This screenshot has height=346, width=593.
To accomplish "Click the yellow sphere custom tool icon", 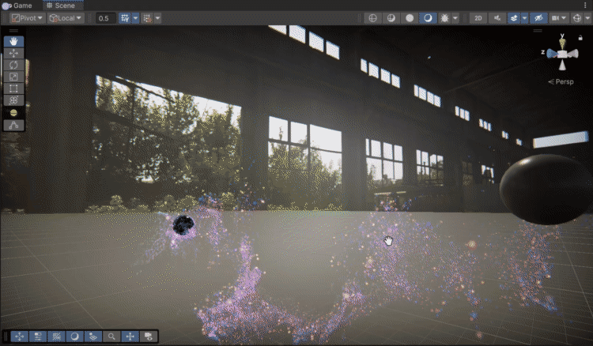I will [13, 113].
